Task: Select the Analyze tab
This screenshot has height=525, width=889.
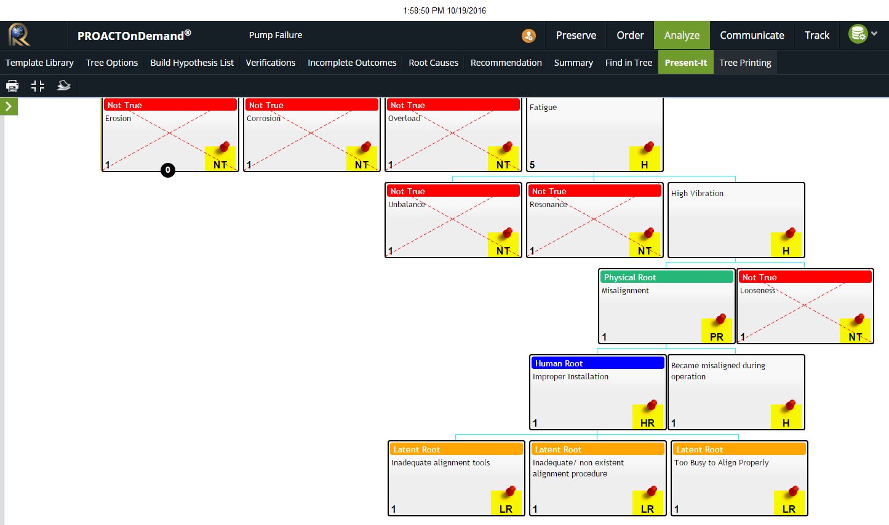Action: coord(682,36)
